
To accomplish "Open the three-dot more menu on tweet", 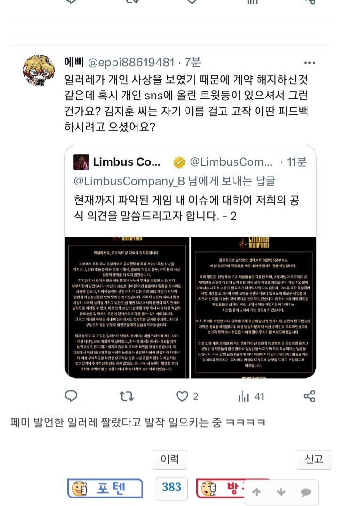I will tap(309, 63).
